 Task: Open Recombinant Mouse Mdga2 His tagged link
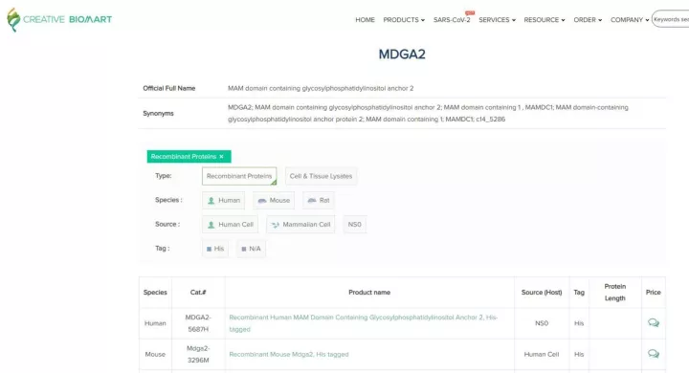(x=289, y=354)
